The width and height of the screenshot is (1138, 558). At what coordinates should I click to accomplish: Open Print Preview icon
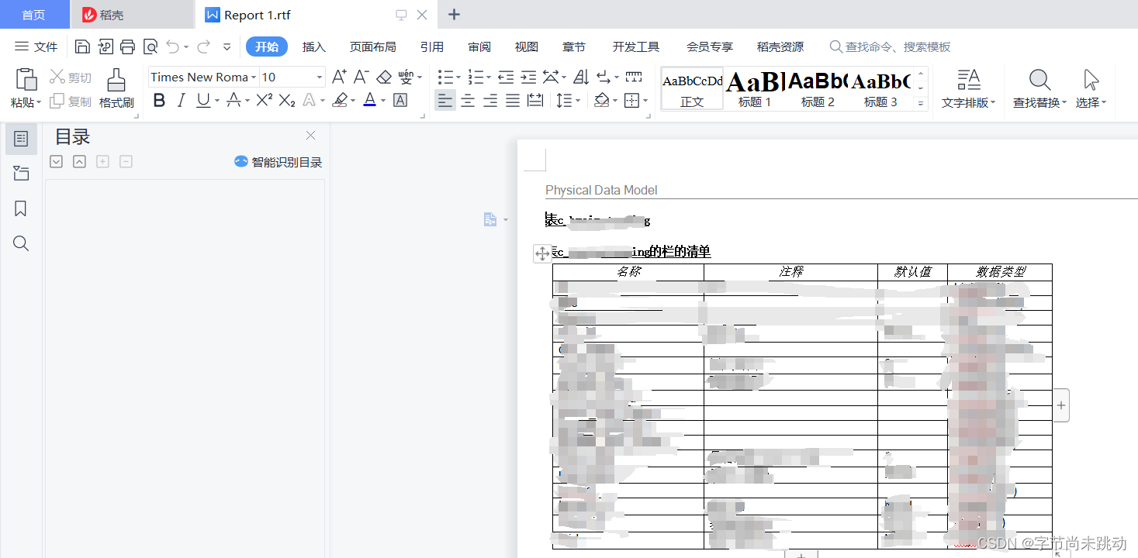click(150, 46)
